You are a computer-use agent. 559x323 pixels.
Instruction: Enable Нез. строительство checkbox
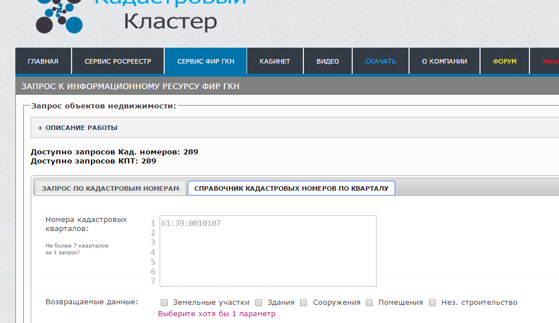(x=432, y=303)
